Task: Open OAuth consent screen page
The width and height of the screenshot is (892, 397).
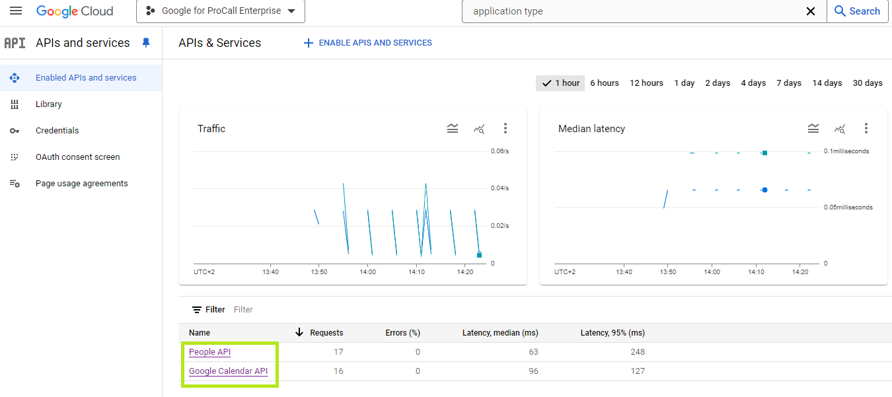Action: pyautogui.click(x=77, y=157)
